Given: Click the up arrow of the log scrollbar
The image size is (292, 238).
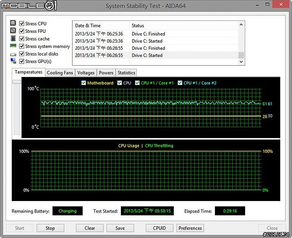Looking at the screenshot, I should [241, 25].
